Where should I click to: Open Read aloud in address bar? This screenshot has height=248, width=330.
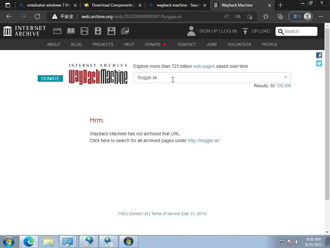tap(226, 16)
